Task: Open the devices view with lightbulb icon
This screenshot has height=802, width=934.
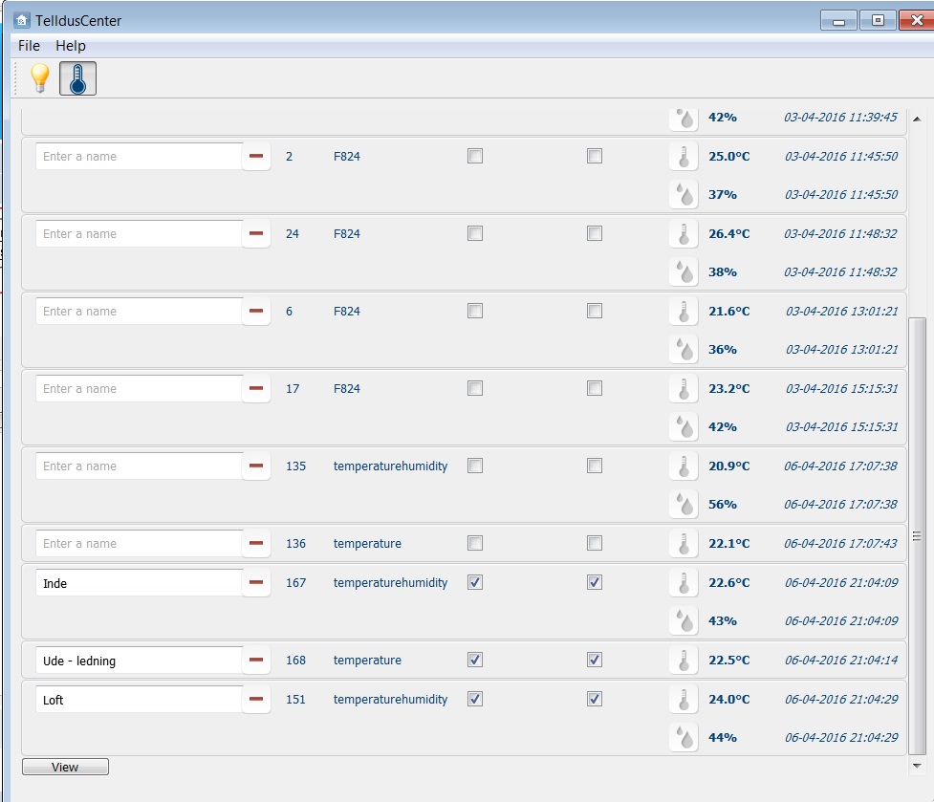Action: point(40,78)
